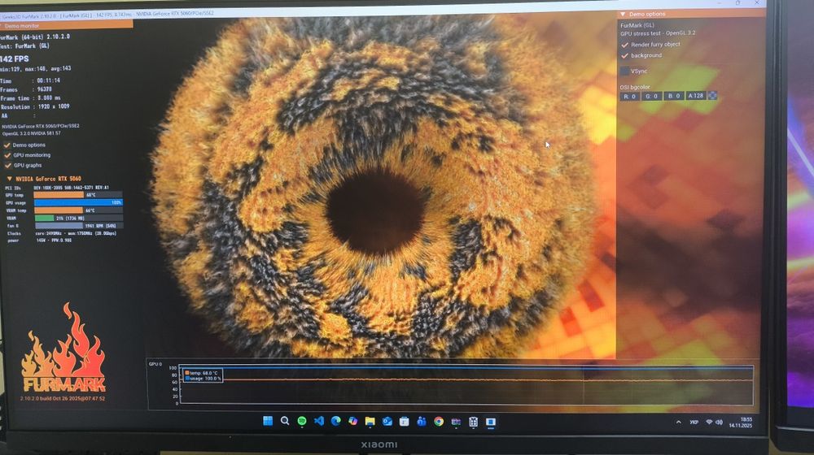This screenshot has height=455, width=814.
Task: Click the Frames 96378 value
Action: click(x=45, y=89)
